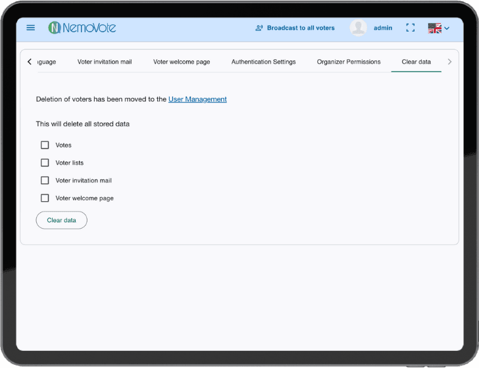Image resolution: width=479 pixels, height=368 pixels.
Task: Open the hamburger navigation menu
Action: pos(30,28)
